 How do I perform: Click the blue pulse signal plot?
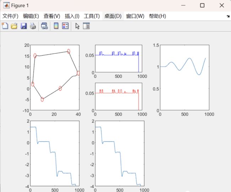click(119, 59)
